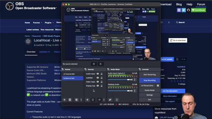This screenshot has height=119, width=212.
Task: Expand the Forums menu dropdown arrow
Action: coord(41,23)
